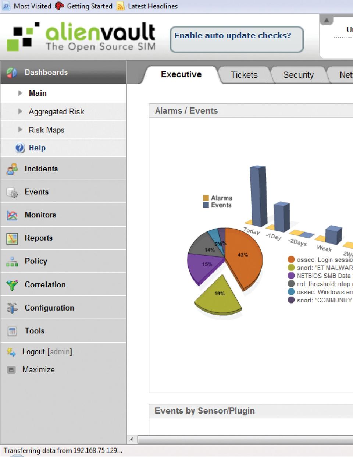
Task: Click the Maximize square icon
Action: point(11,370)
